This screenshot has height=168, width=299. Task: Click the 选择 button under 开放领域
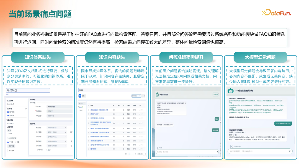(x=9, y=130)
